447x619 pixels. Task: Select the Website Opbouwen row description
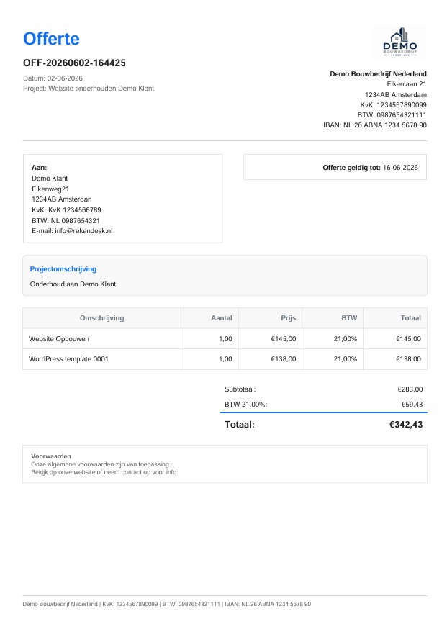click(x=59, y=339)
